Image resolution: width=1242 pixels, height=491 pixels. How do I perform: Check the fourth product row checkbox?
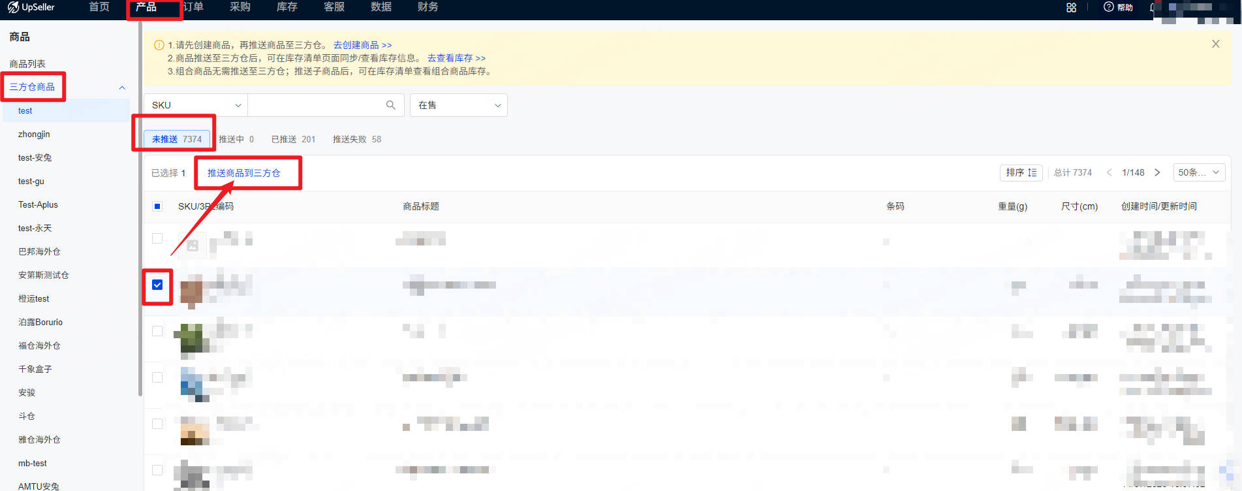(x=157, y=377)
